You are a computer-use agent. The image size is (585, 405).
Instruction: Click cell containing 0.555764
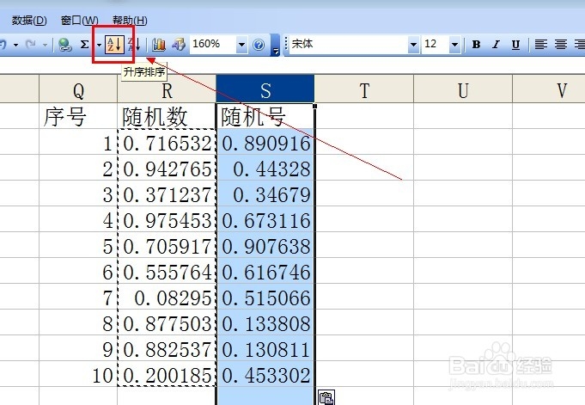point(167,271)
